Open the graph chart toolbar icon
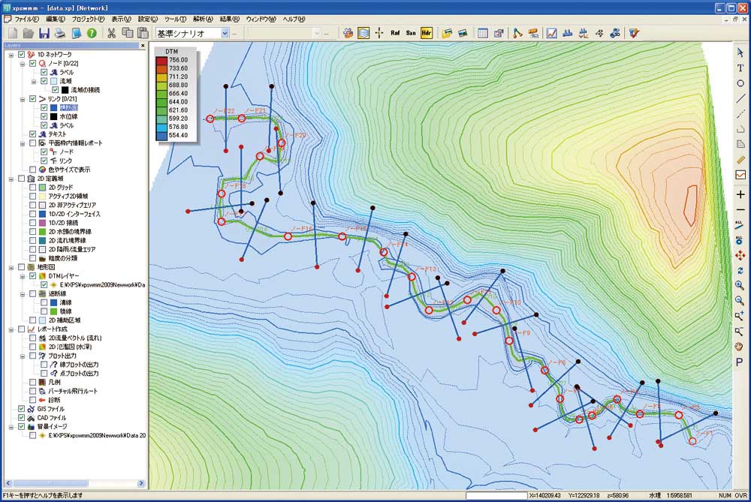The width and height of the screenshot is (751, 502). (x=552, y=33)
